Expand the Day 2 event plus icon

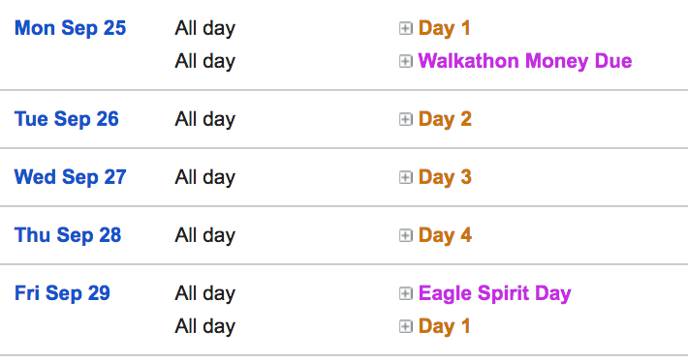pos(405,119)
